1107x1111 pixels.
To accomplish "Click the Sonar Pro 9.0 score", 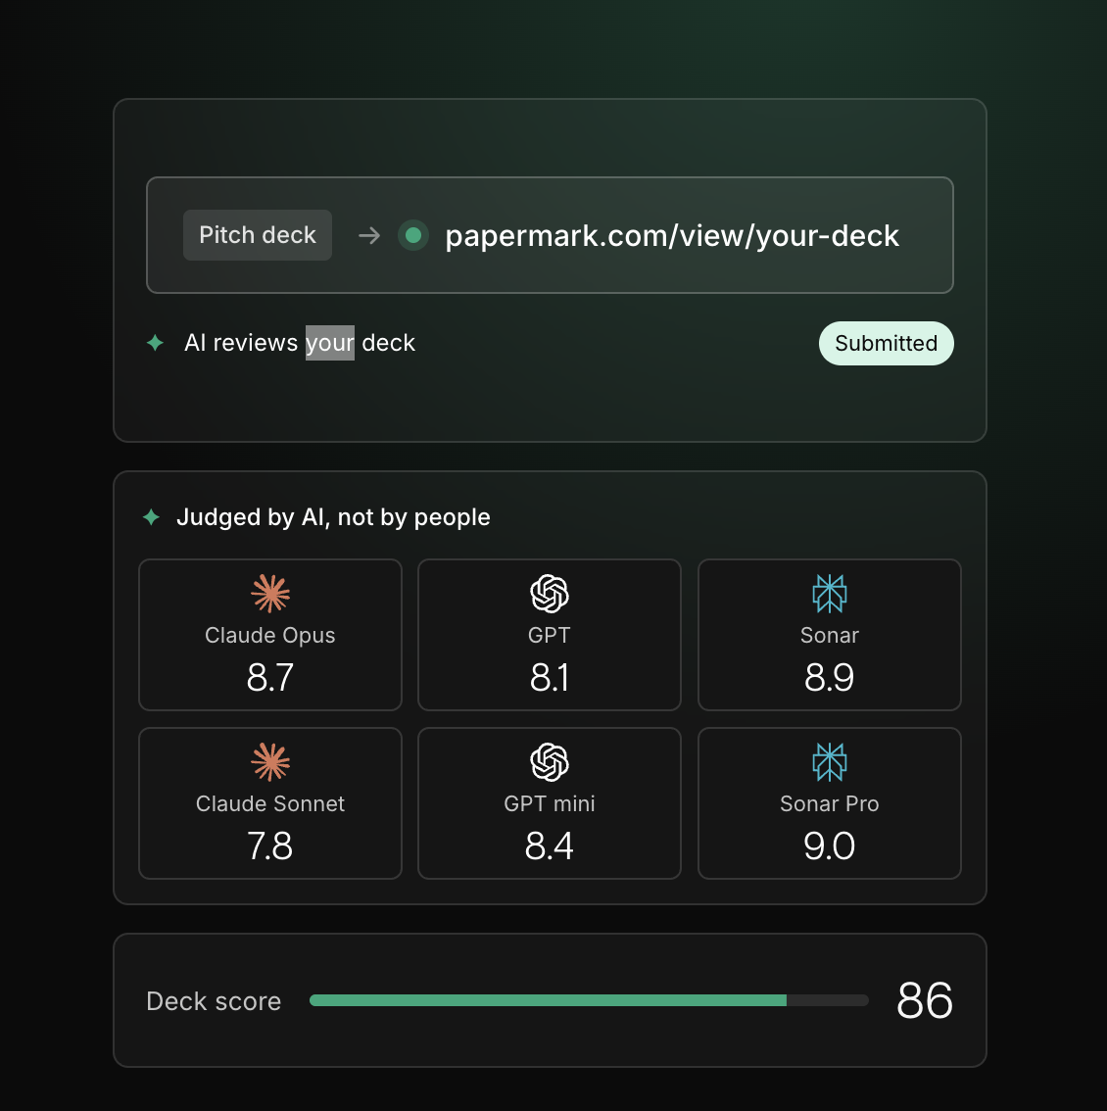I will point(829,846).
